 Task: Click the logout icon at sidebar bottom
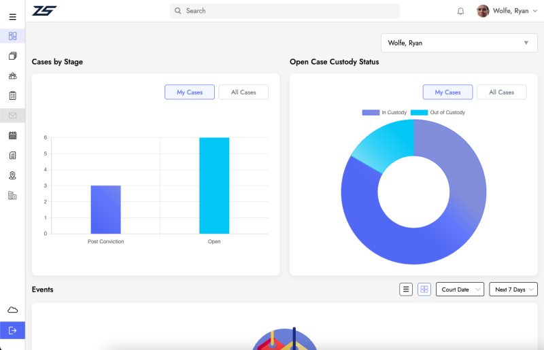point(12,330)
